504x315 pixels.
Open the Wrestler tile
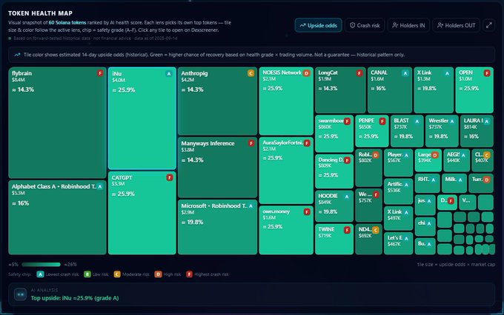point(442,131)
